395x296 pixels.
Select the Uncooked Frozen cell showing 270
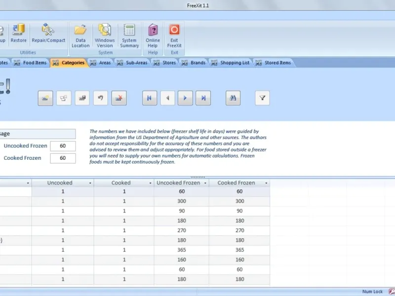pos(181,230)
